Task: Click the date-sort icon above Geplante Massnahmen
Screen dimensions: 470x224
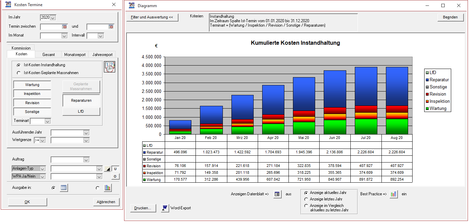Action: point(109,67)
